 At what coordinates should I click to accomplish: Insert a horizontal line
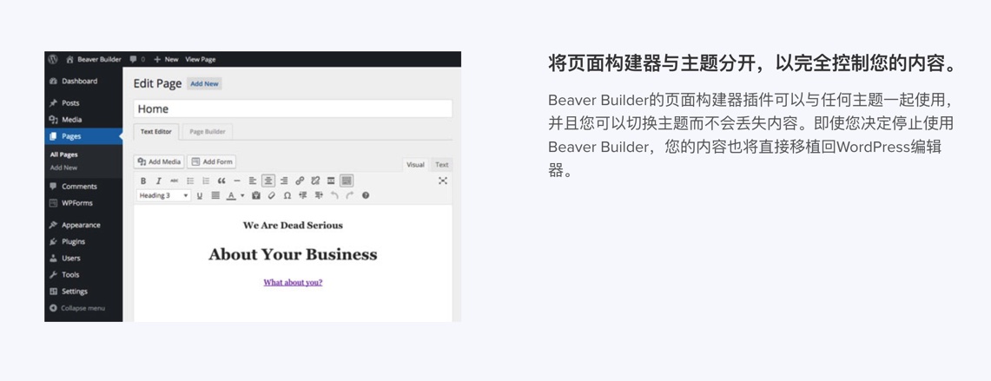coord(237,181)
